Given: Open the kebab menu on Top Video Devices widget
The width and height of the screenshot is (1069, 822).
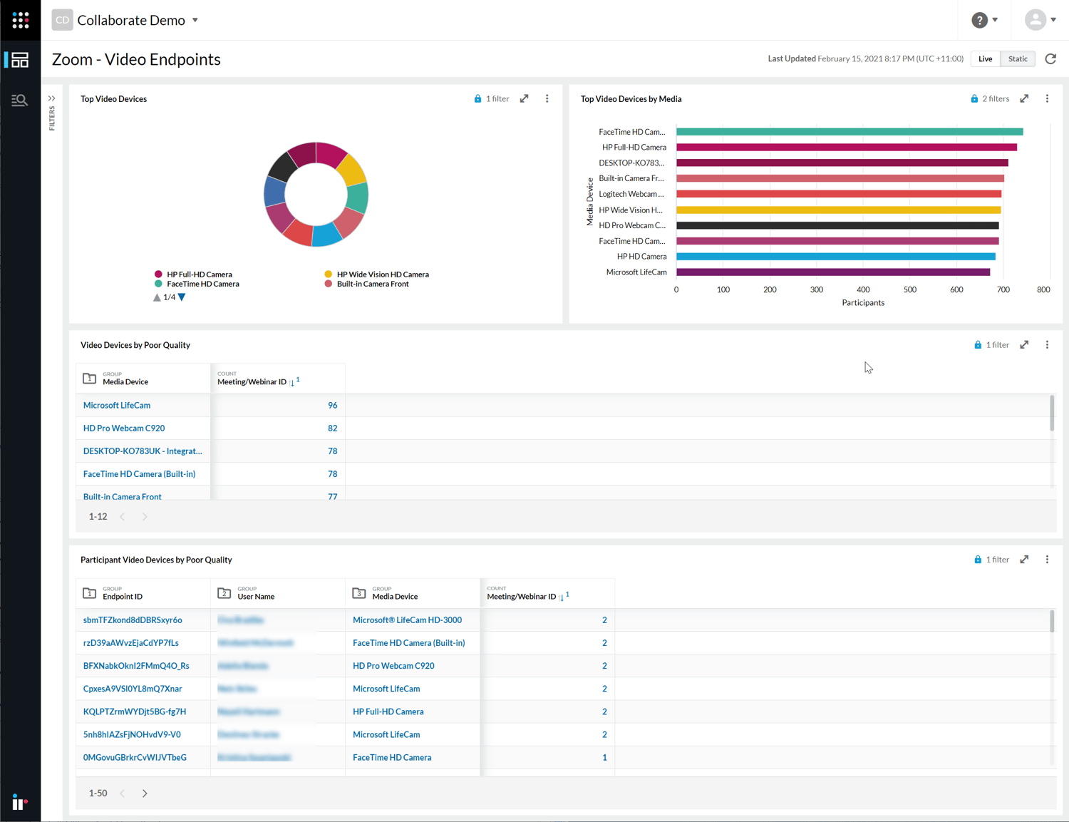Looking at the screenshot, I should 547,98.
